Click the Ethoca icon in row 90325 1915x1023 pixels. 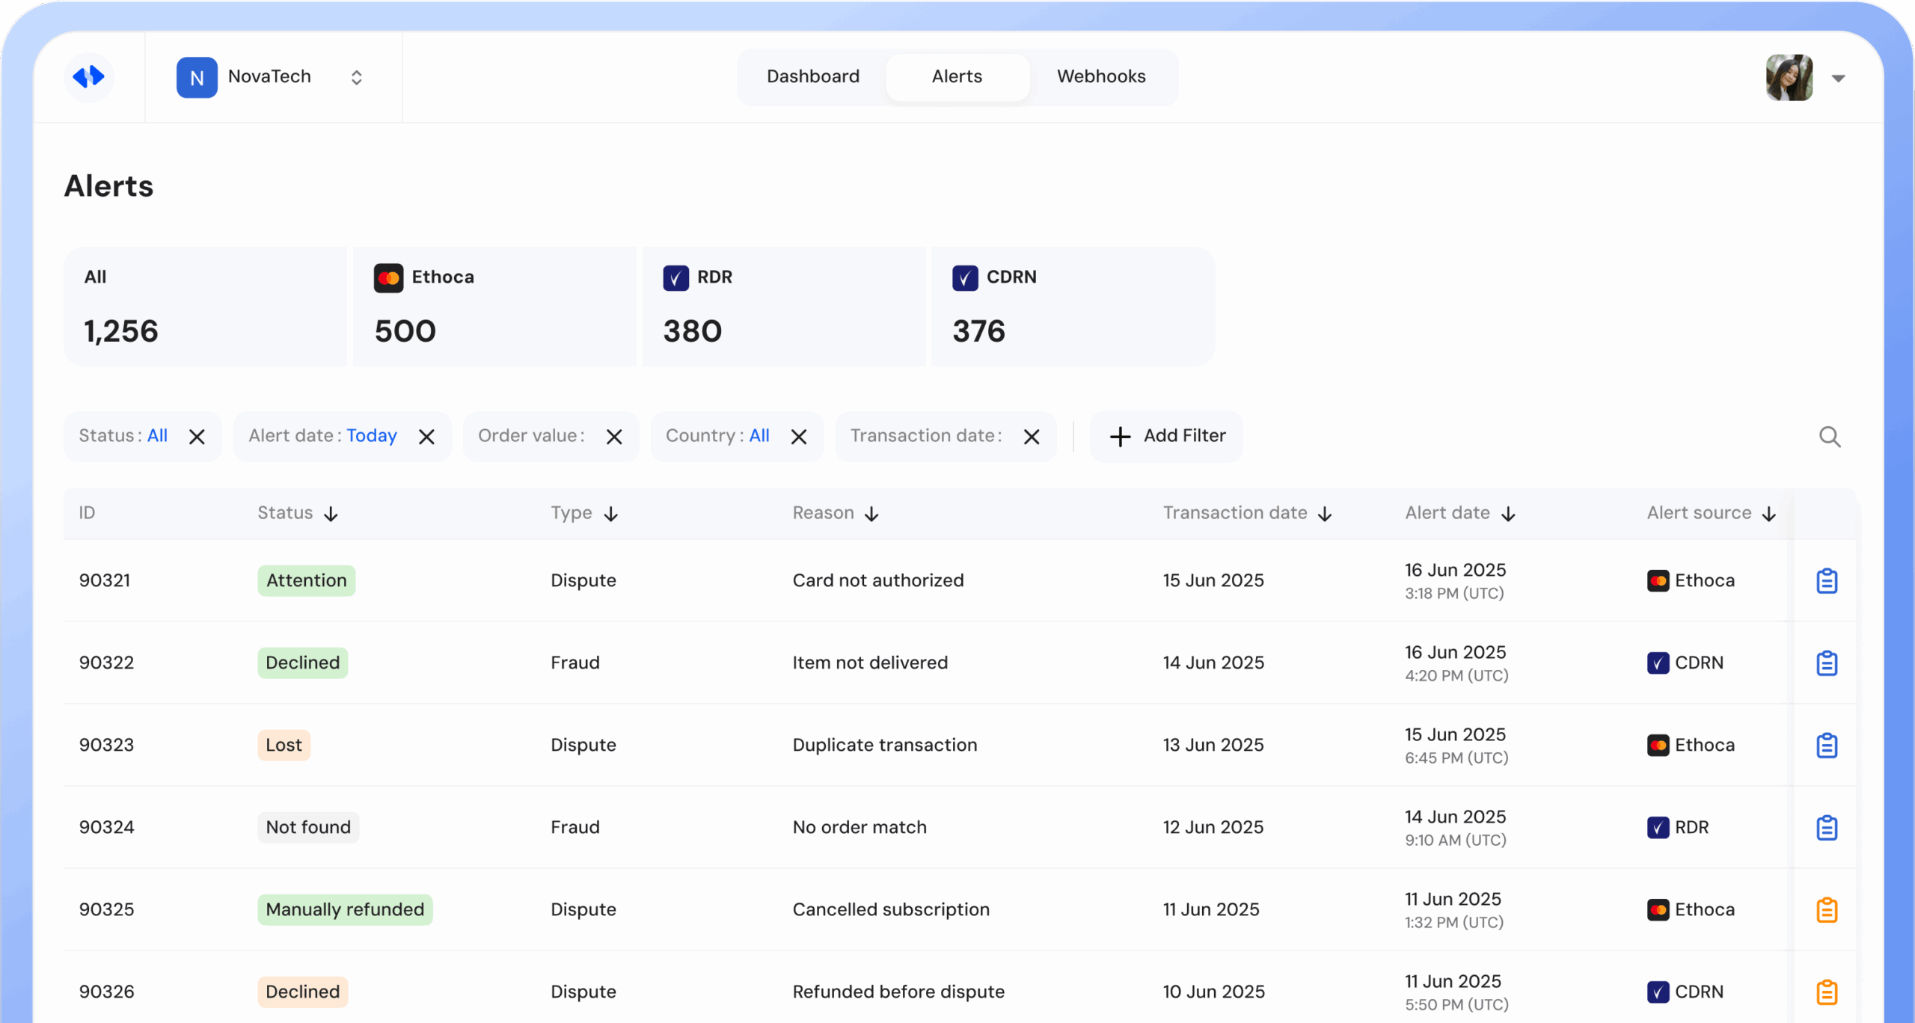tap(1658, 910)
